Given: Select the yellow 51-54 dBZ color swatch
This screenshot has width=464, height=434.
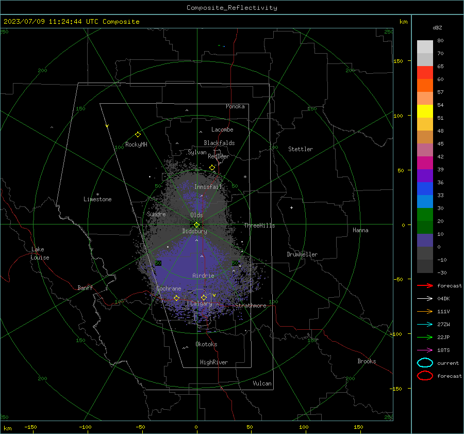Looking at the screenshot, I should point(425,111).
